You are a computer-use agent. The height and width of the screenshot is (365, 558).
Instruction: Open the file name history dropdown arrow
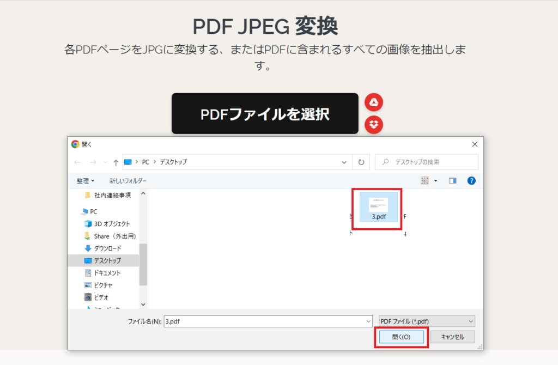368,321
